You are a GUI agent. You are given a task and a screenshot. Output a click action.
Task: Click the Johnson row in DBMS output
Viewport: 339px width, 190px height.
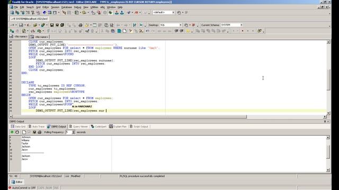pyautogui.click(x=26, y=137)
